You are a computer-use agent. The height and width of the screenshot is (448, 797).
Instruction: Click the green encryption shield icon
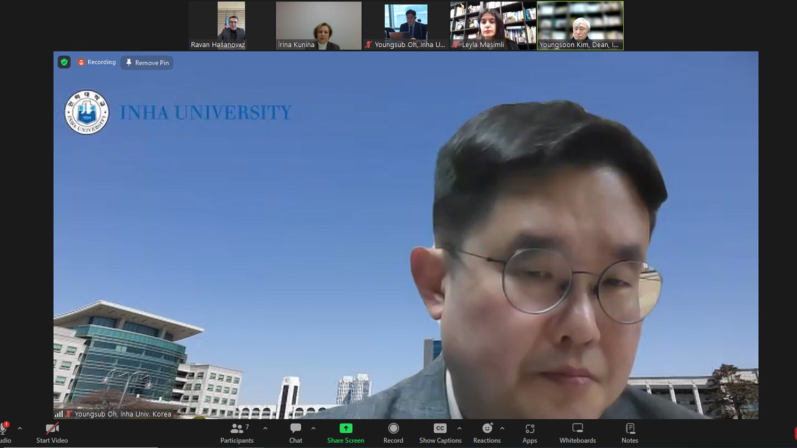64,62
